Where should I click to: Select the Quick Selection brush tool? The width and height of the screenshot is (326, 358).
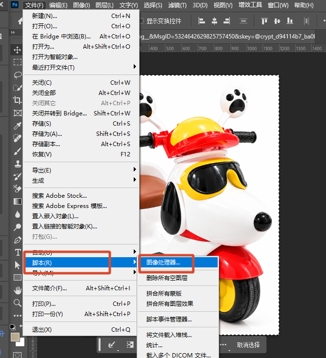18,88
